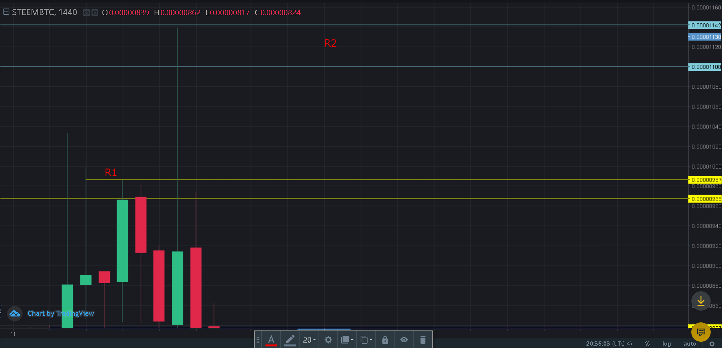Toggle auto scale mode
The width and height of the screenshot is (722, 348).
tap(690, 344)
